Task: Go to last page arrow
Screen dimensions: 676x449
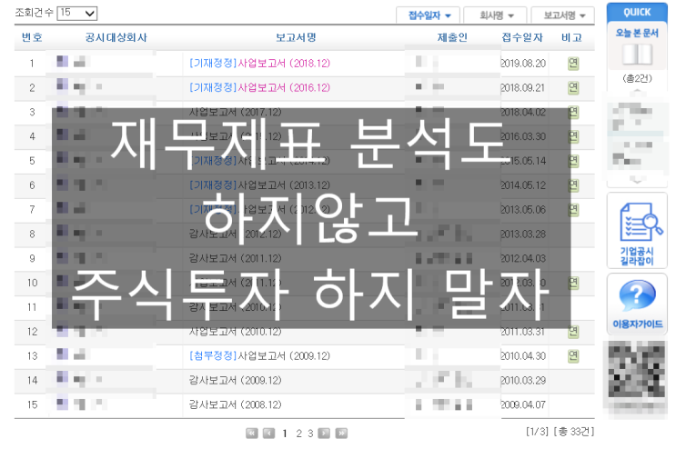Action: click(x=341, y=433)
